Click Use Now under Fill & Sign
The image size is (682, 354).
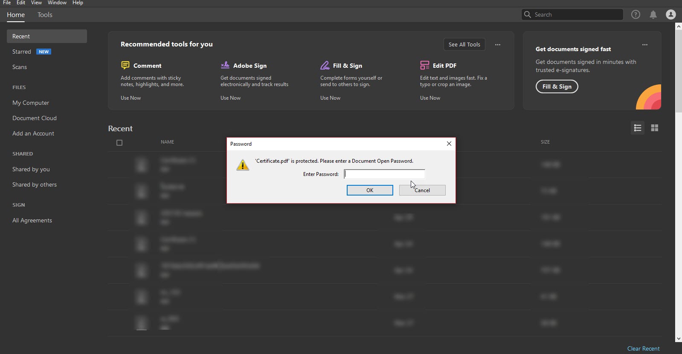click(x=330, y=98)
